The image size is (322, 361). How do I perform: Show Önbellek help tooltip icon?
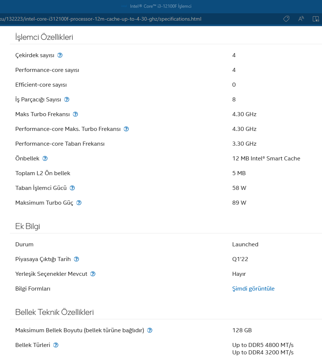point(45,159)
